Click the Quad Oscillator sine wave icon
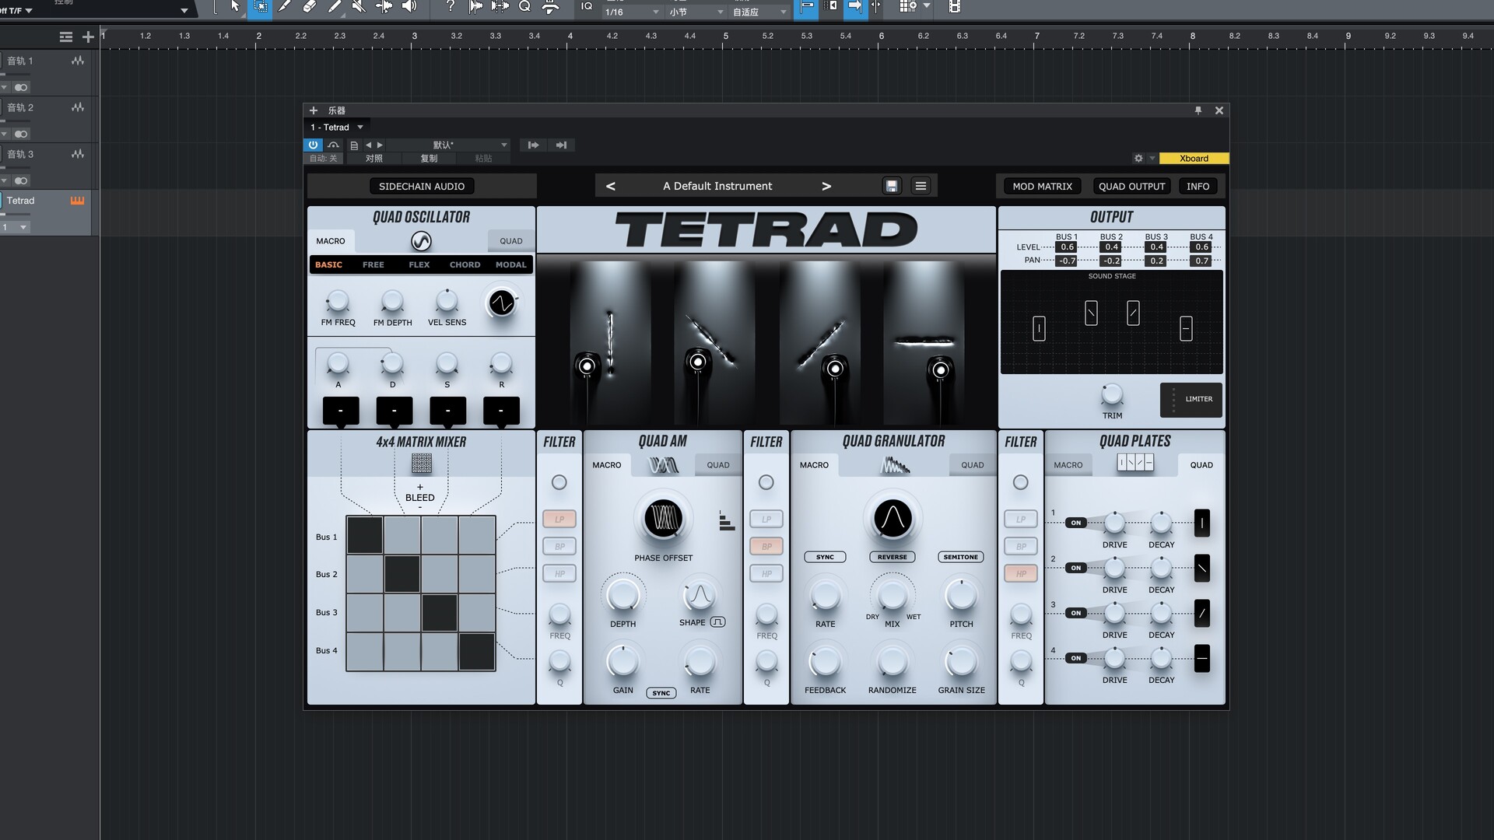 (x=421, y=241)
